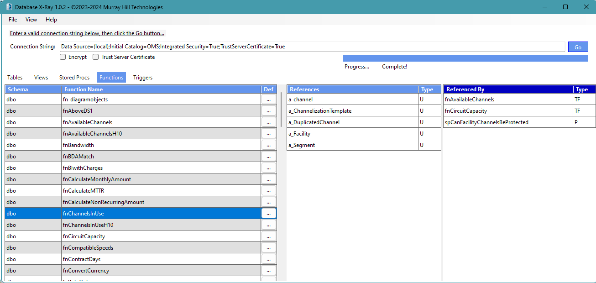Select a_ChannelizationTemplate reference
This screenshot has width=596, height=283.
pos(353,110)
